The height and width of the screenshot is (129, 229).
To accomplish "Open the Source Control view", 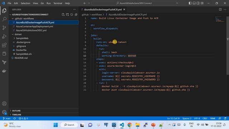I will (4, 28).
